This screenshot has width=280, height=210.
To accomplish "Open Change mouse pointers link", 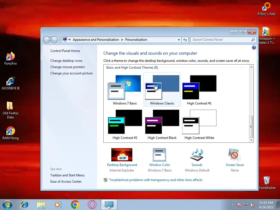I will [68, 67].
